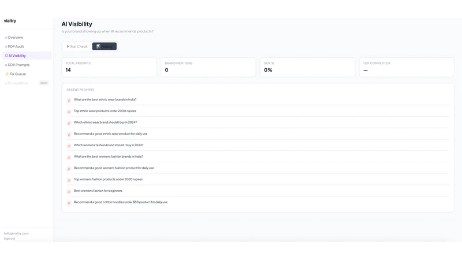Select prompt 'Best womens fashion for beginners'
The height and width of the screenshot is (260, 462).
[x=98, y=191]
